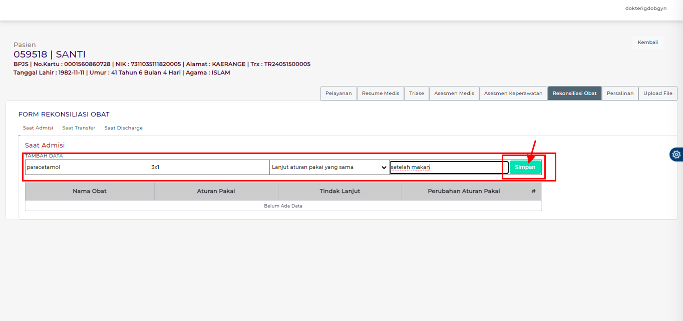The height and width of the screenshot is (321, 683).
Task: Go to the Triase tab
Action: click(x=417, y=93)
